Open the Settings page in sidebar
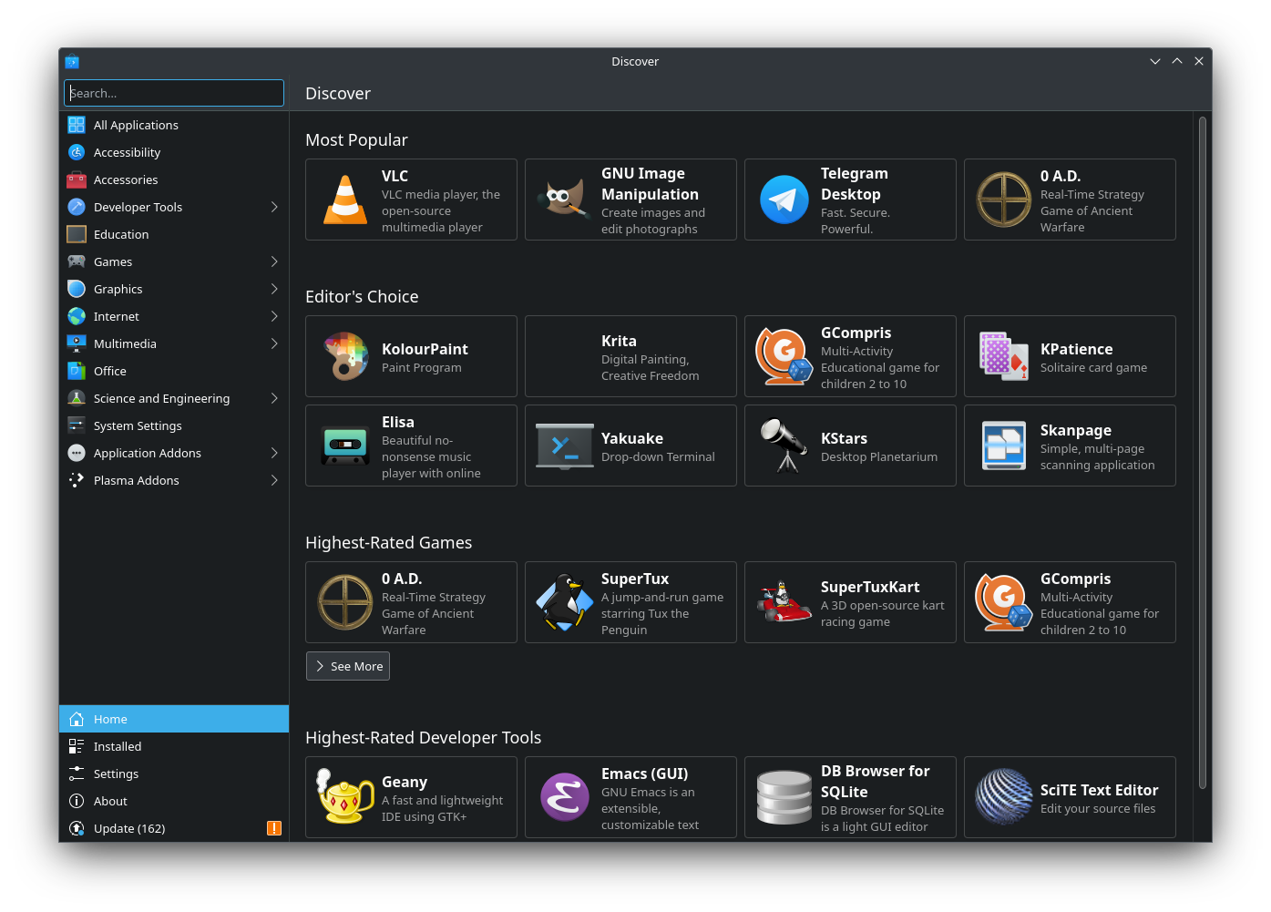Viewport: 1271px width, 912px height. (x=174, y=774)
